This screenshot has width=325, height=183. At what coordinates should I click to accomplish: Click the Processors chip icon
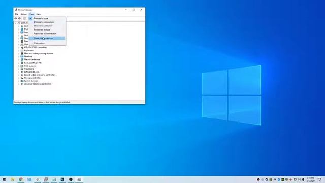pyautogui.click(x=22, y=69)
